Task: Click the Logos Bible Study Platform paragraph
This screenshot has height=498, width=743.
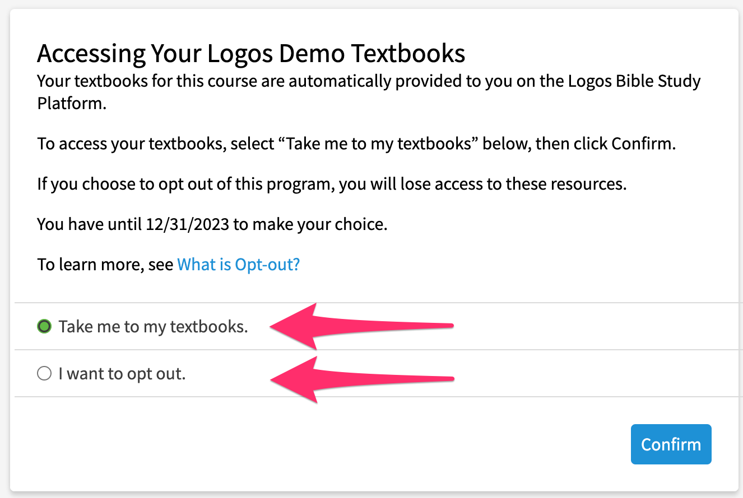Action: 368,92
